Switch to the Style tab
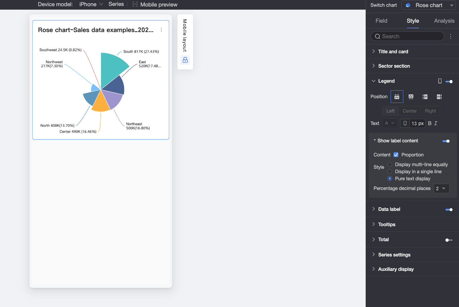459x307 pixels. click(413, 21)
